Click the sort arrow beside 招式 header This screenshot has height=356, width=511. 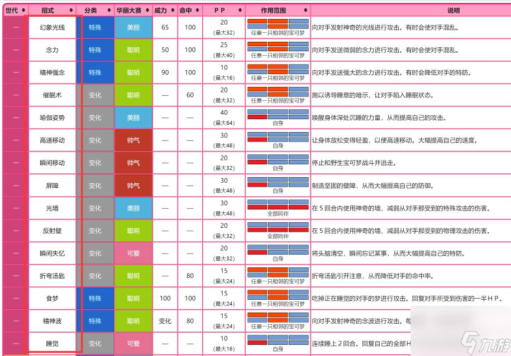point(71,11)
